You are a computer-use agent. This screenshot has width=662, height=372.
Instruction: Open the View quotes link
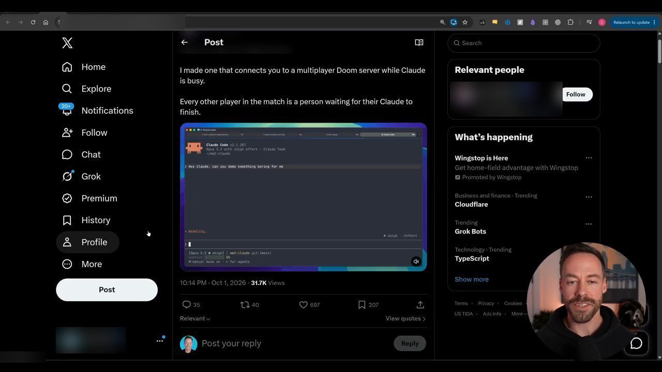405,318
